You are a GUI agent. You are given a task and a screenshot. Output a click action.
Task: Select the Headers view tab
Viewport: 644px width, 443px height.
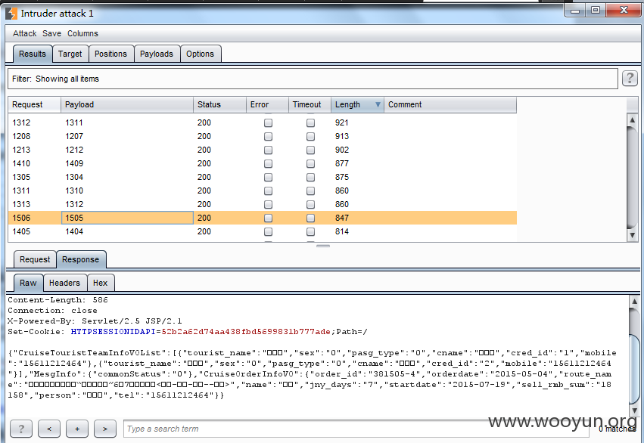pyautogui.click(x=65, y=283)
